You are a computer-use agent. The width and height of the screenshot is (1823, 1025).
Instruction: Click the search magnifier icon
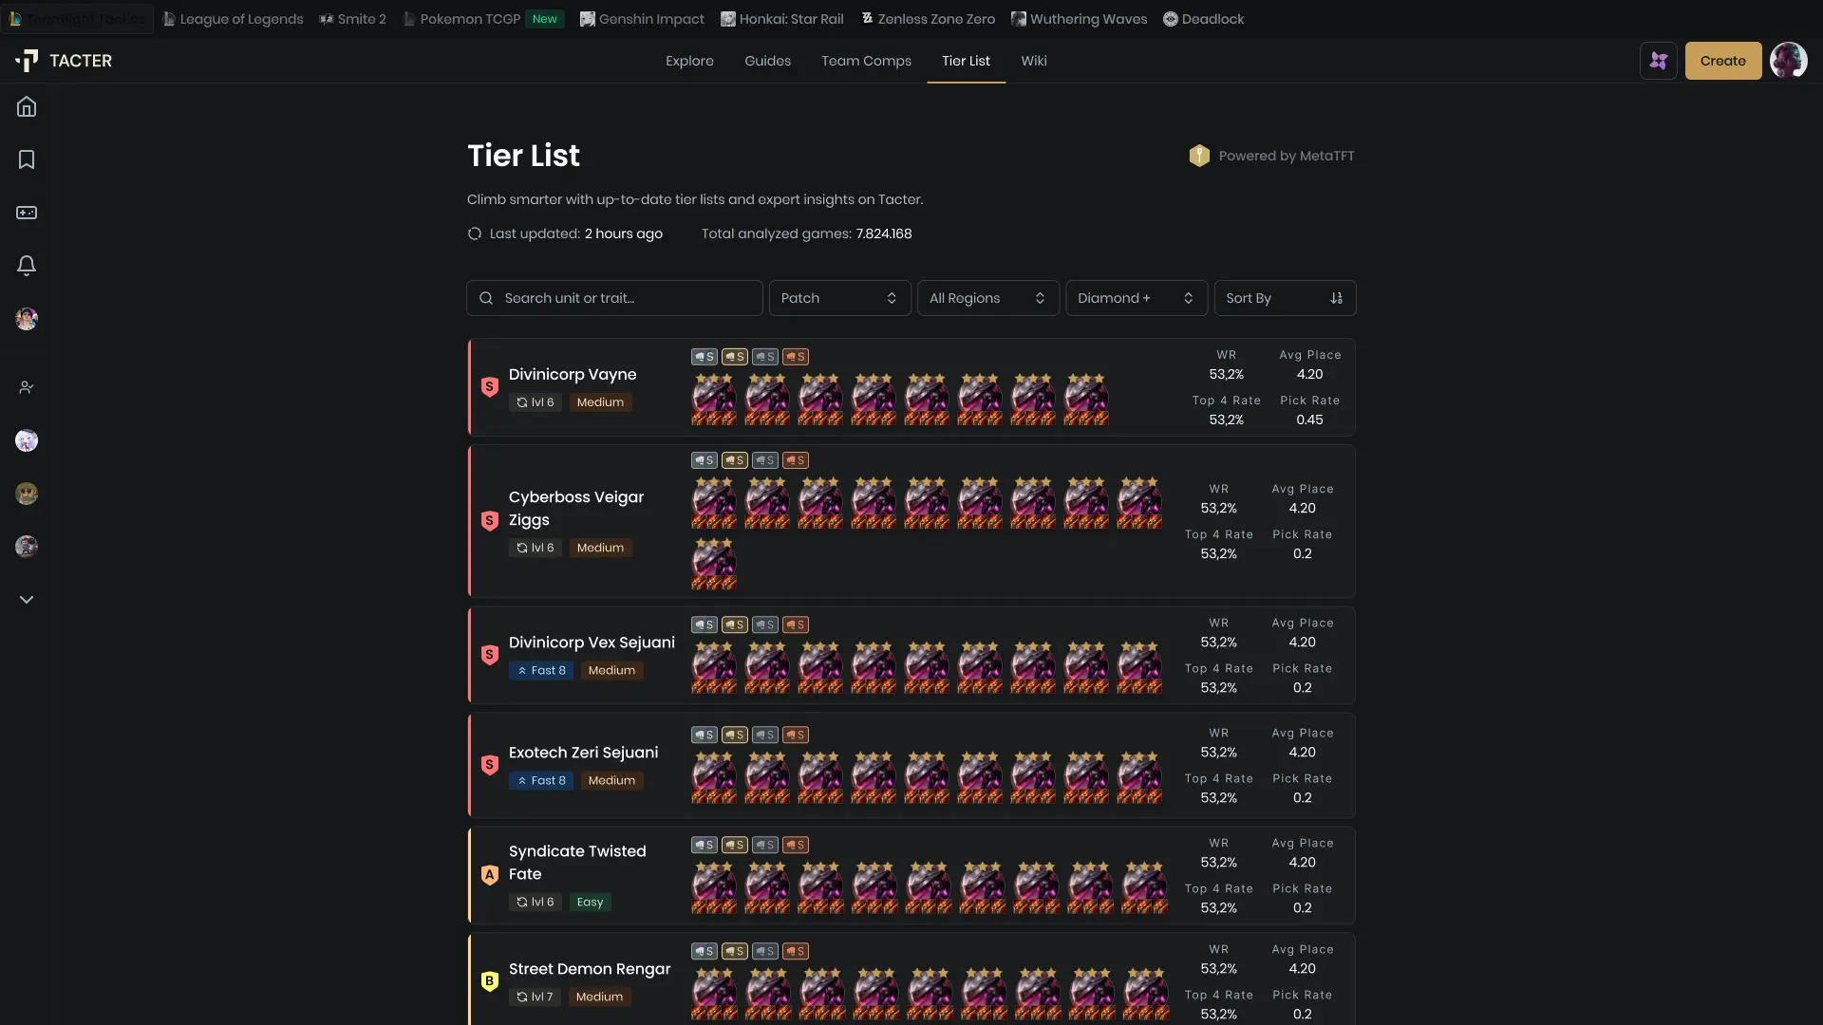click(486, 297)
